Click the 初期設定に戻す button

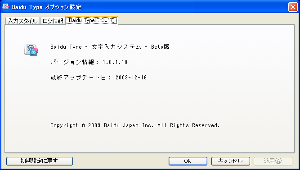40,161
